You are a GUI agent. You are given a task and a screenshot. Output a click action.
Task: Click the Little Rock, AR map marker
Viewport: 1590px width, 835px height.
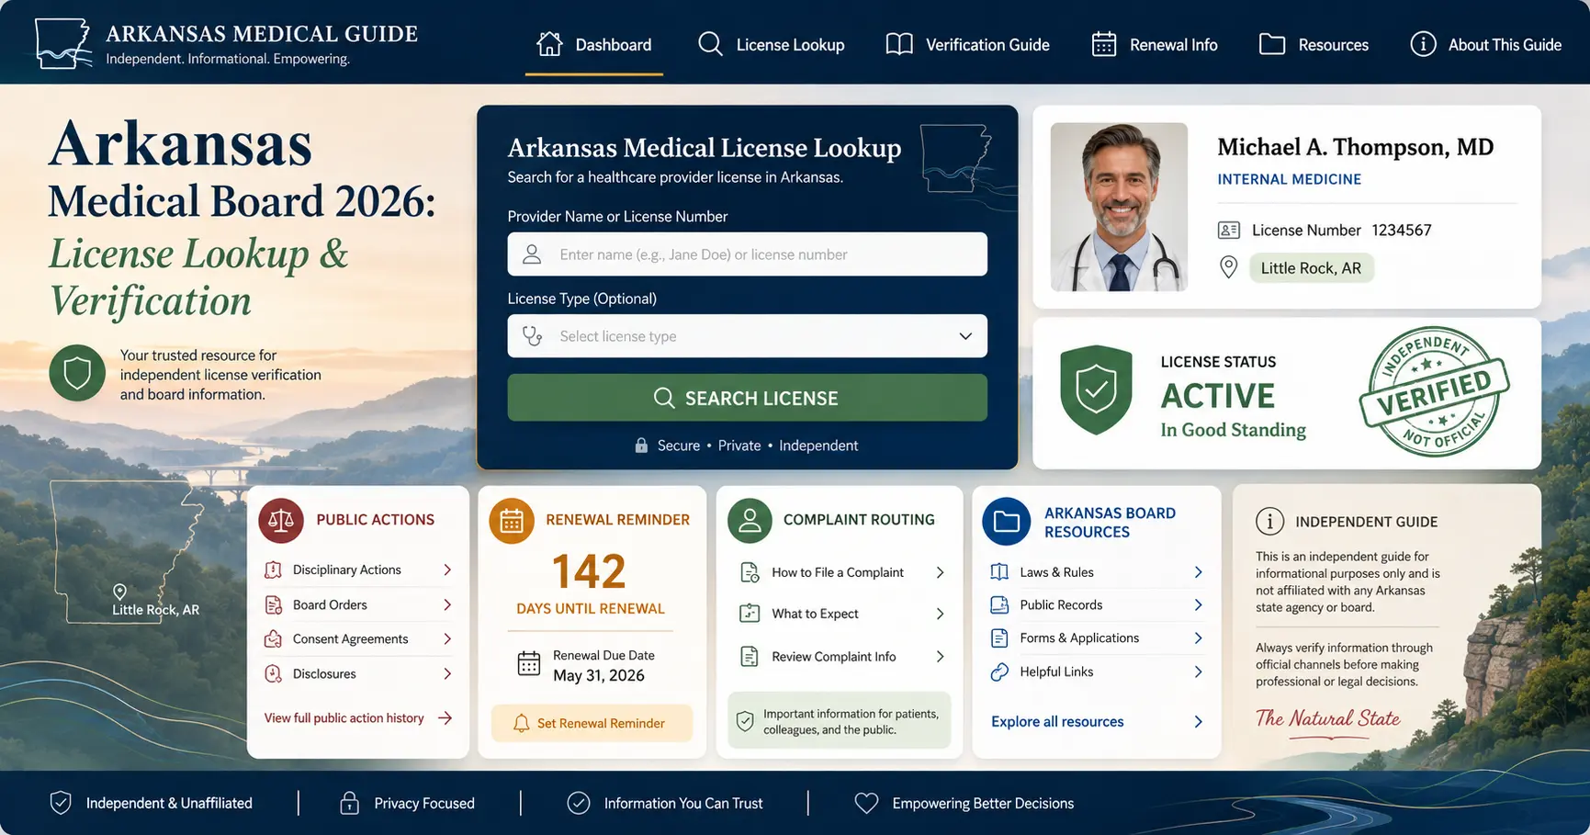(x=119, y=592)
